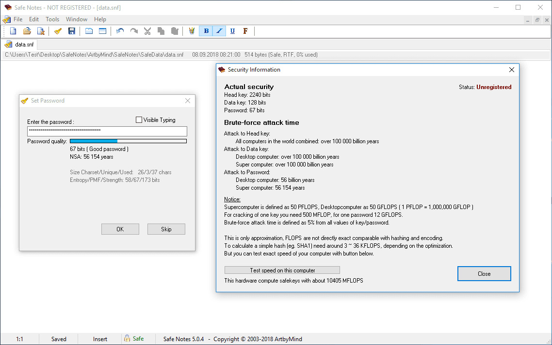Screen dimensions: 552x345
Task: Click the 'Head key: 2240 bits' line
Action: tap(247, 95)
